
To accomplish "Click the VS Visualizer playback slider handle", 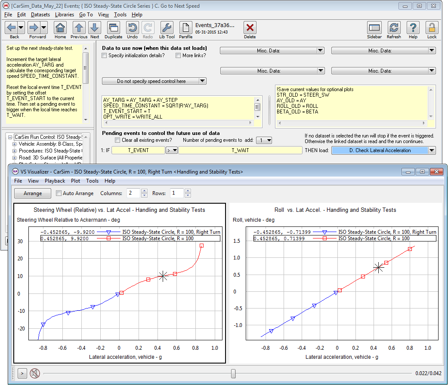I will 233,373.
